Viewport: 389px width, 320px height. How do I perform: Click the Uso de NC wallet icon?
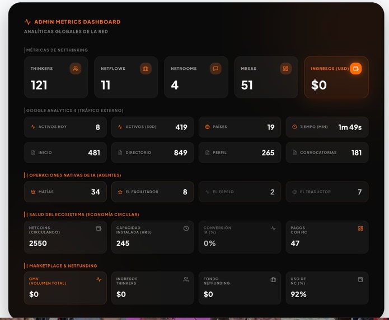(360, 279)
